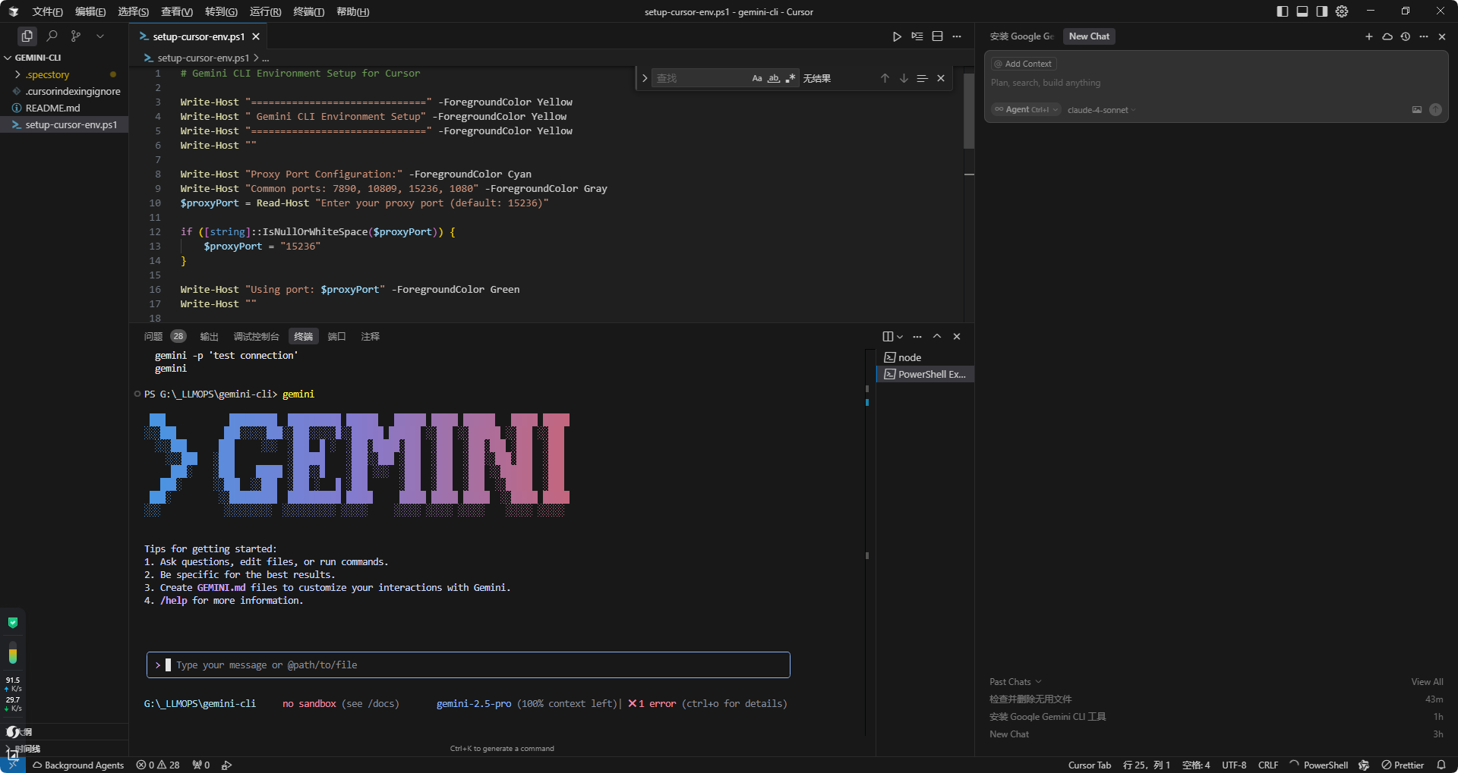
Task: Open chat history clock icon
Action: [x=1406, y=36]
